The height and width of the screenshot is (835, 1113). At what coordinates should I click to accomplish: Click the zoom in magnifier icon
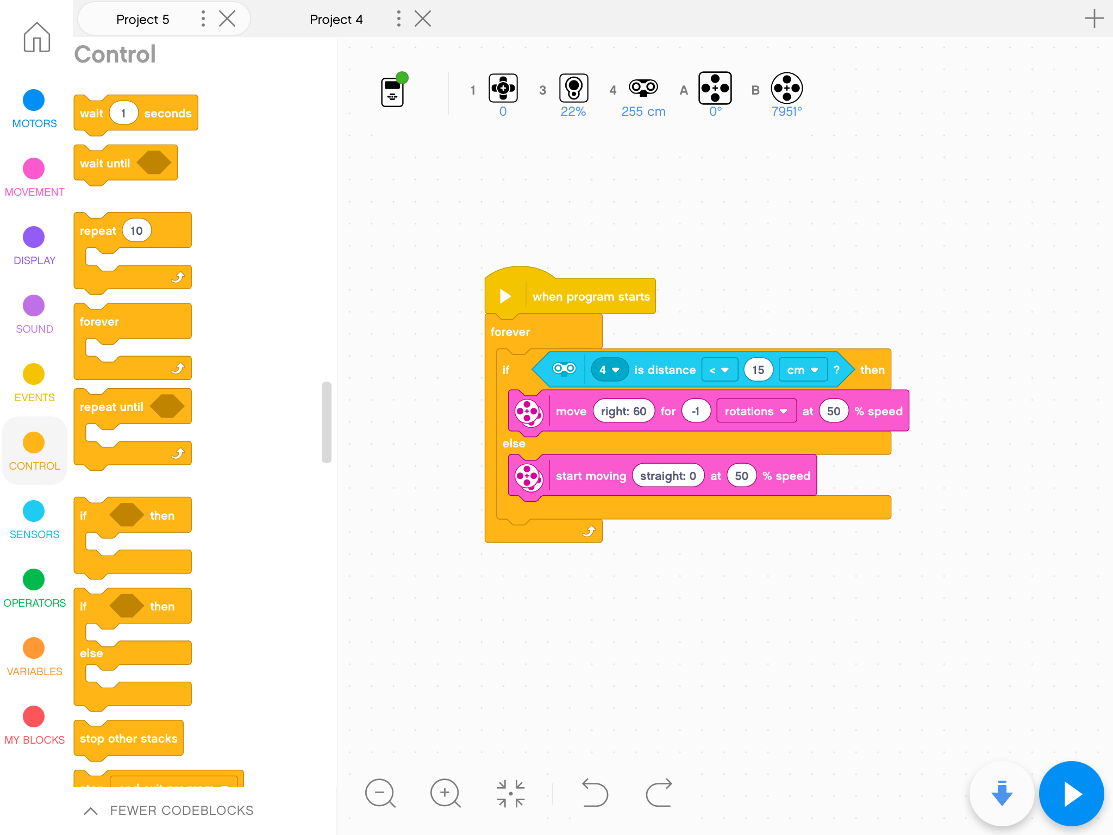point(445,793)
